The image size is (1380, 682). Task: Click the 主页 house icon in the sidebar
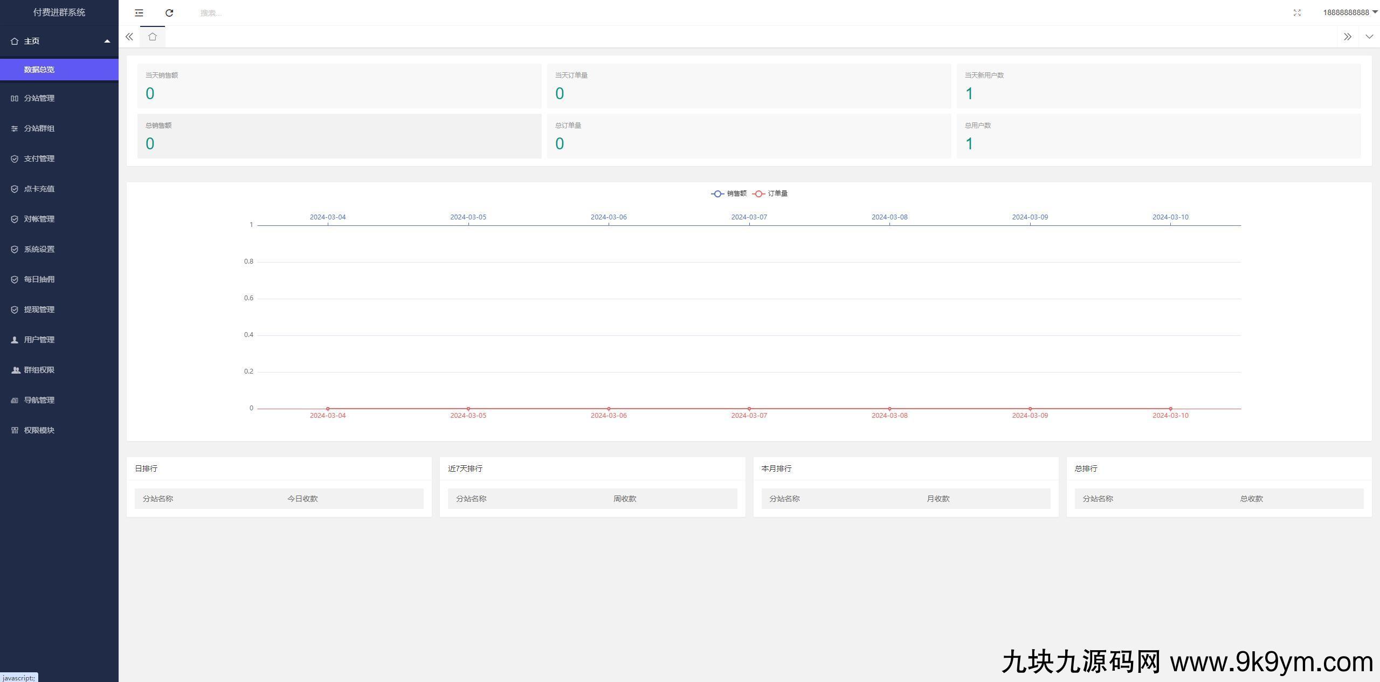(x=15, y=41)
